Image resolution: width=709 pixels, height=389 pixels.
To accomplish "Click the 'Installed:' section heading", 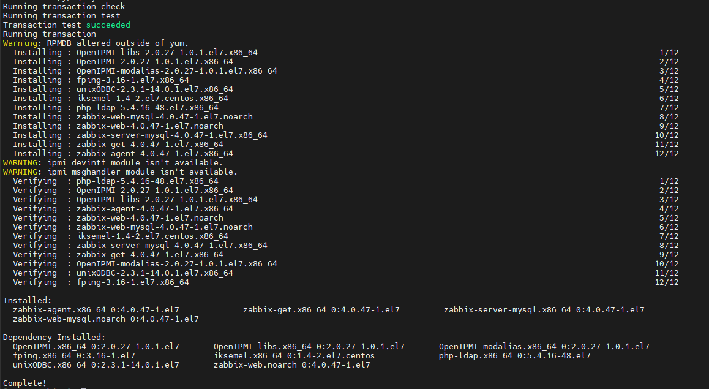I will [28, 301].
